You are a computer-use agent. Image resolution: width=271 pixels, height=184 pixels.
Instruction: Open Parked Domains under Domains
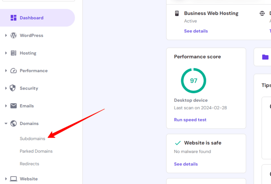[x=36, y=151]
